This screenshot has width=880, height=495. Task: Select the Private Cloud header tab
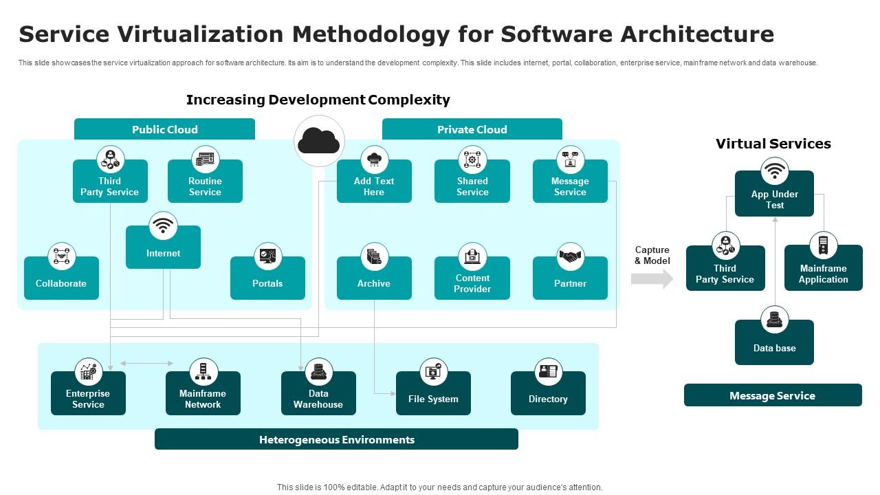click(x=472, y=129)
